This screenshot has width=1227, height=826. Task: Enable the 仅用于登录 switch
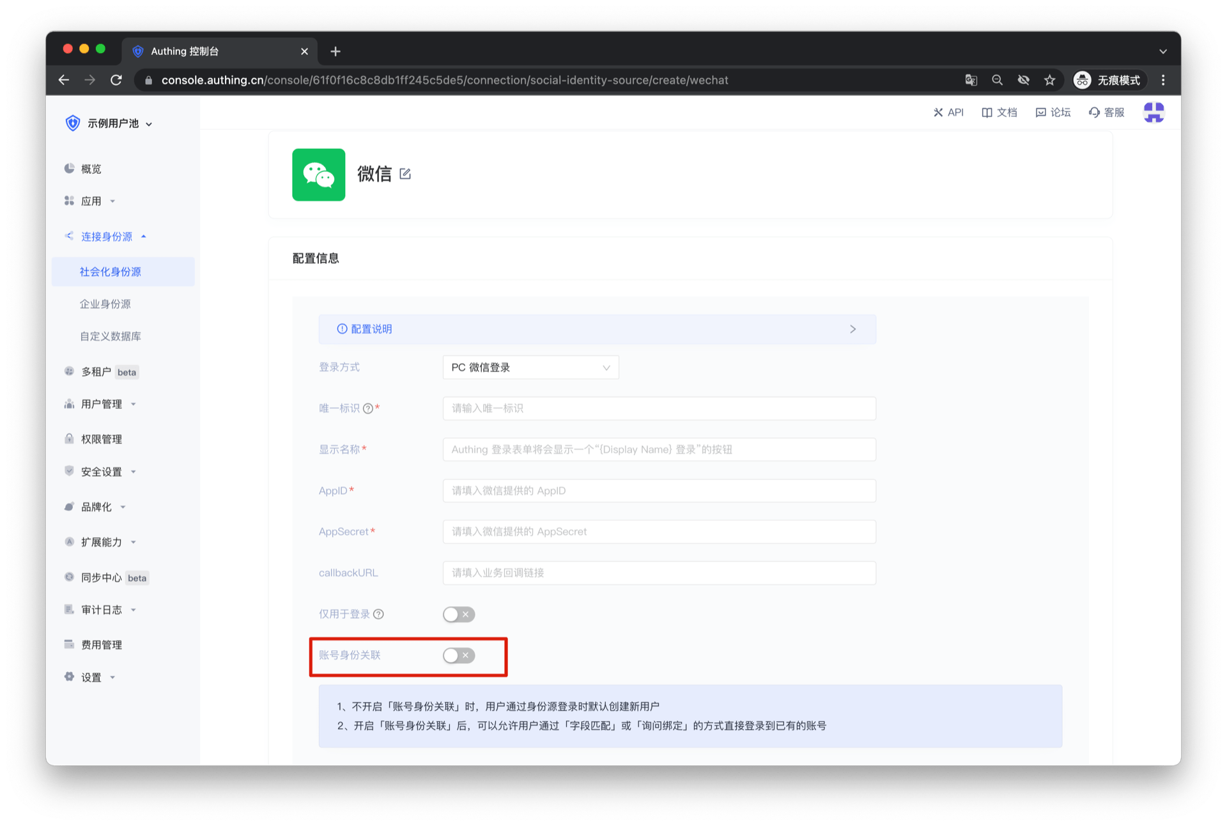pyautogui.click(x=458, y=614)
